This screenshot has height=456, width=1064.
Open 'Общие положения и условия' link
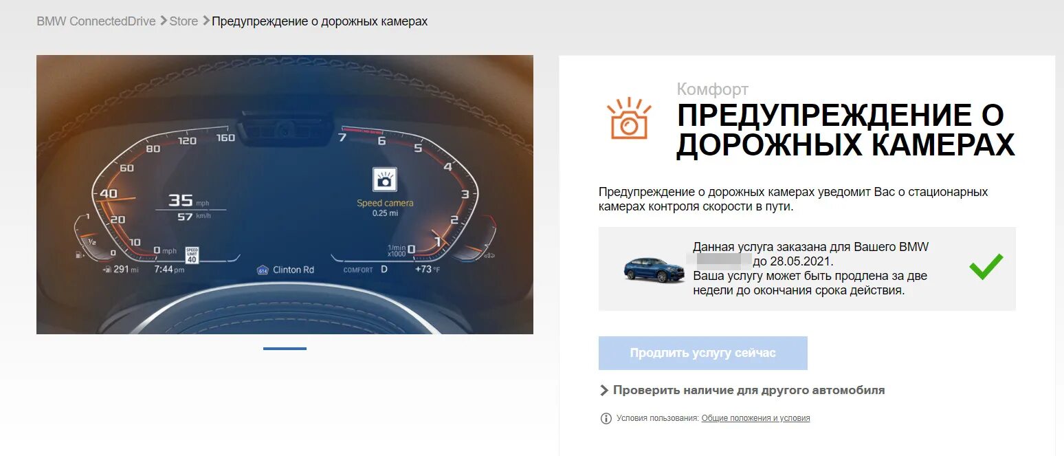click(755, 417)
